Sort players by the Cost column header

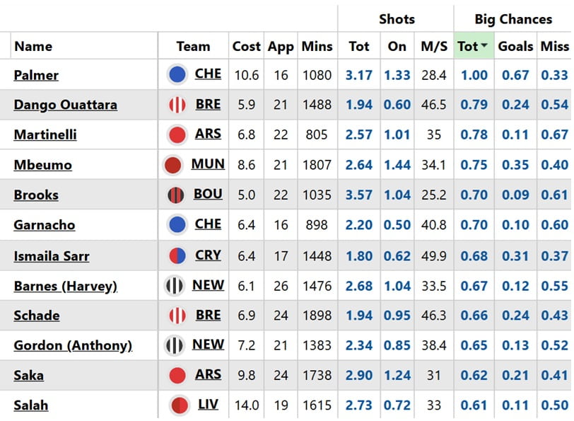tap(246, 46)
